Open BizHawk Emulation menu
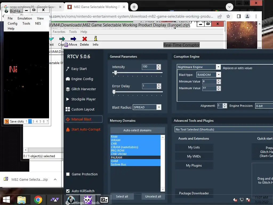 (x=25, y=18)
